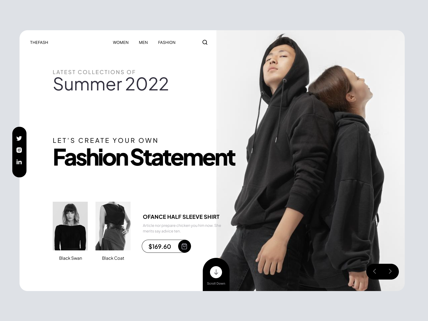The width and height of the screenshot is (428, 321).
Task: Click the Black Coat label
Action: pos(113,258)
